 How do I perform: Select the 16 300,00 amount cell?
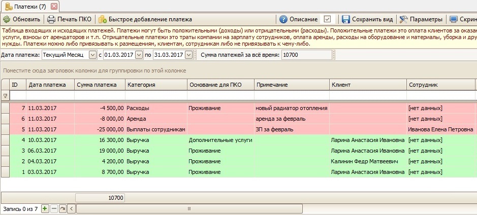click(100, 140)
